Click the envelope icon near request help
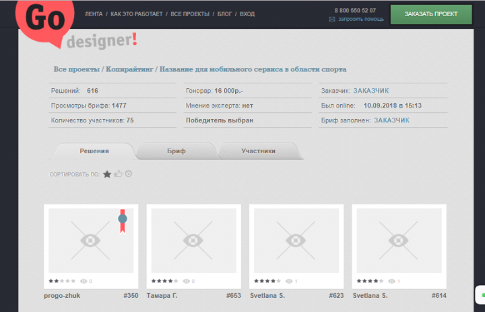Image resolution: width=485 pixels, height=312 pixels. pyautogui.click(x=332, y=19)
